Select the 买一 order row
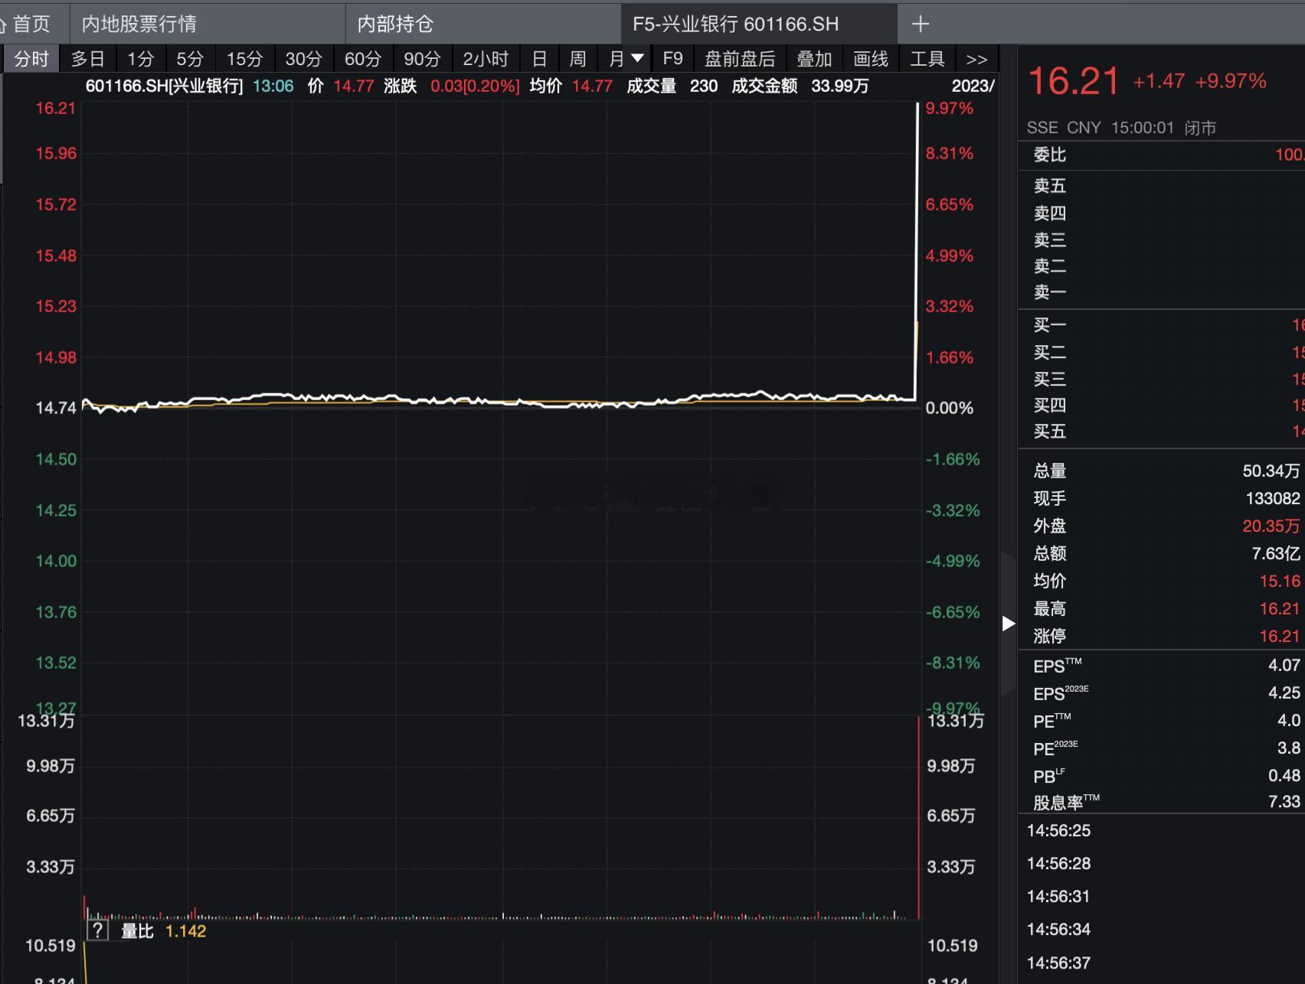This screenshot has height=984, width=1305. click(x=1162, y=325)
